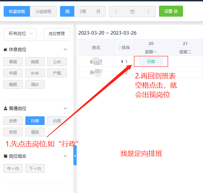Click the next period arrow button
This screenshot has width=203, height=193.
point(148,11)
